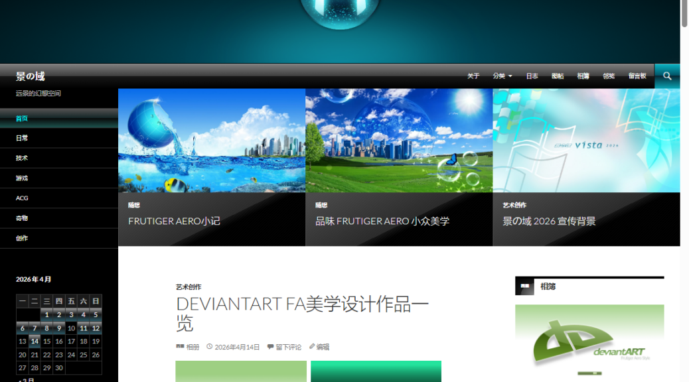Click the clock icon before the post date
The width and height of the screenshot is (689, 382).
[x=210, y=347]
